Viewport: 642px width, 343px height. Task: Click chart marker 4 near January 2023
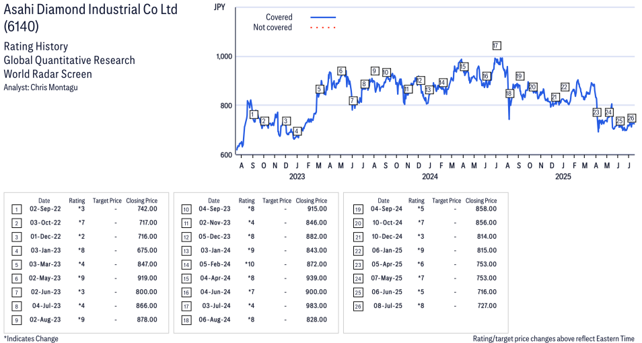(297, 131)
